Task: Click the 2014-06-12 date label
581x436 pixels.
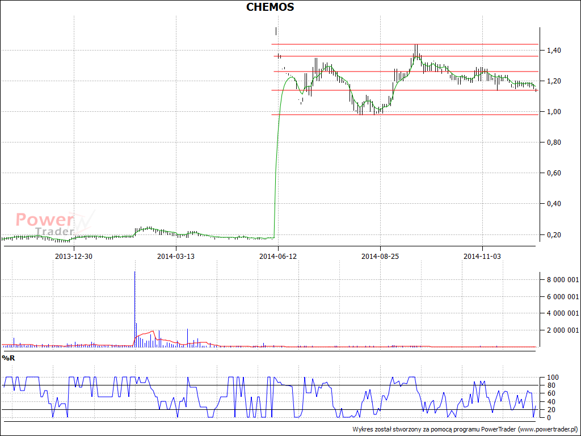Action: coord(278,256)
